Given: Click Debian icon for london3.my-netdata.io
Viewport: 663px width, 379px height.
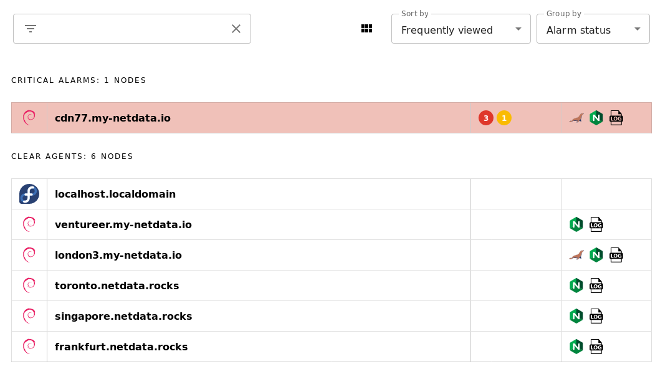Looking at the screenshot, I should point(29,254).
